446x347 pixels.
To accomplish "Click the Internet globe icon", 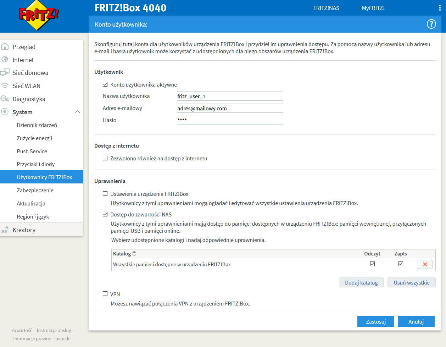I will pyautogui.click(x=5, y=60).
